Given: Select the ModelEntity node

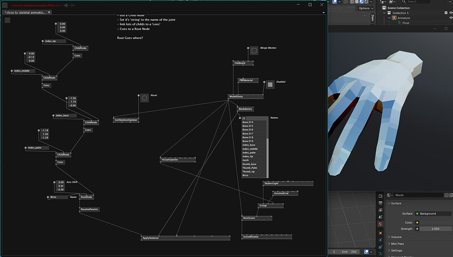Looking at the screenshot, I should [246, 96].
